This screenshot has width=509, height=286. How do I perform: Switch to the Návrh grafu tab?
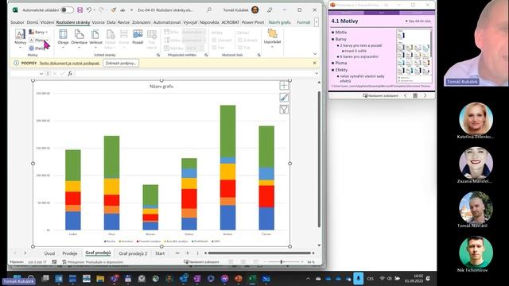[x=279, y=22]
